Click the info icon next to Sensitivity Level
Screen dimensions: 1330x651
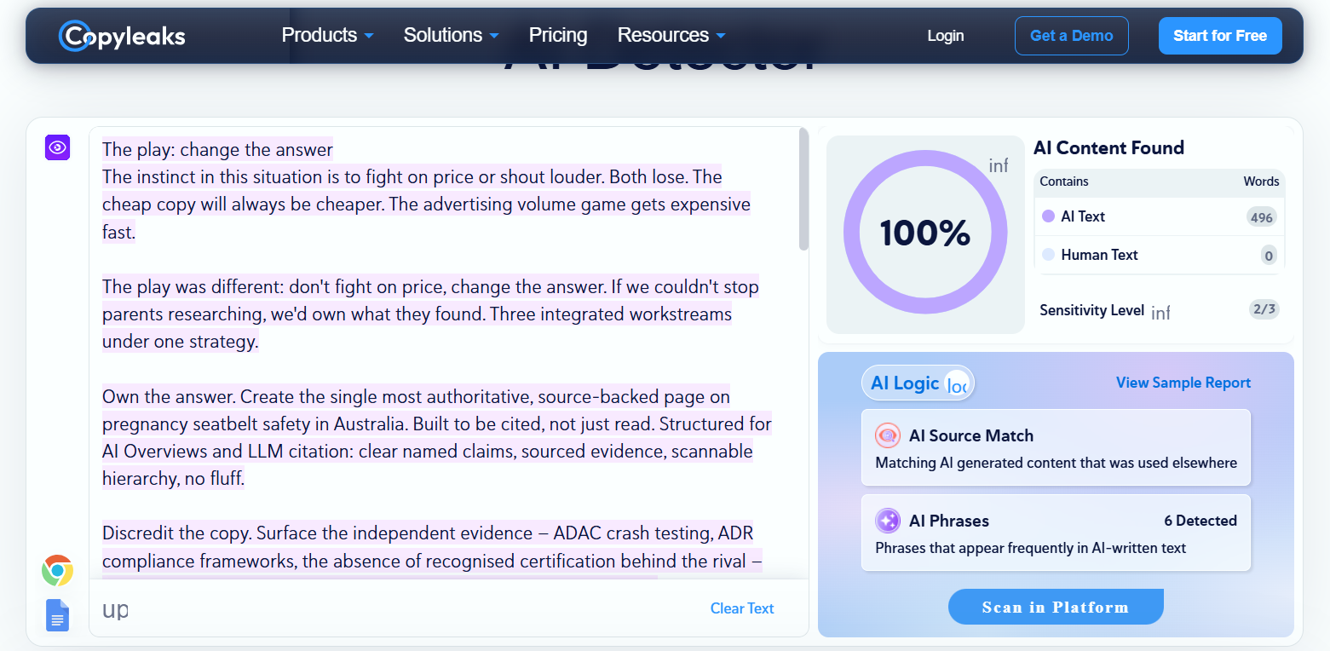click(1160, 313)
